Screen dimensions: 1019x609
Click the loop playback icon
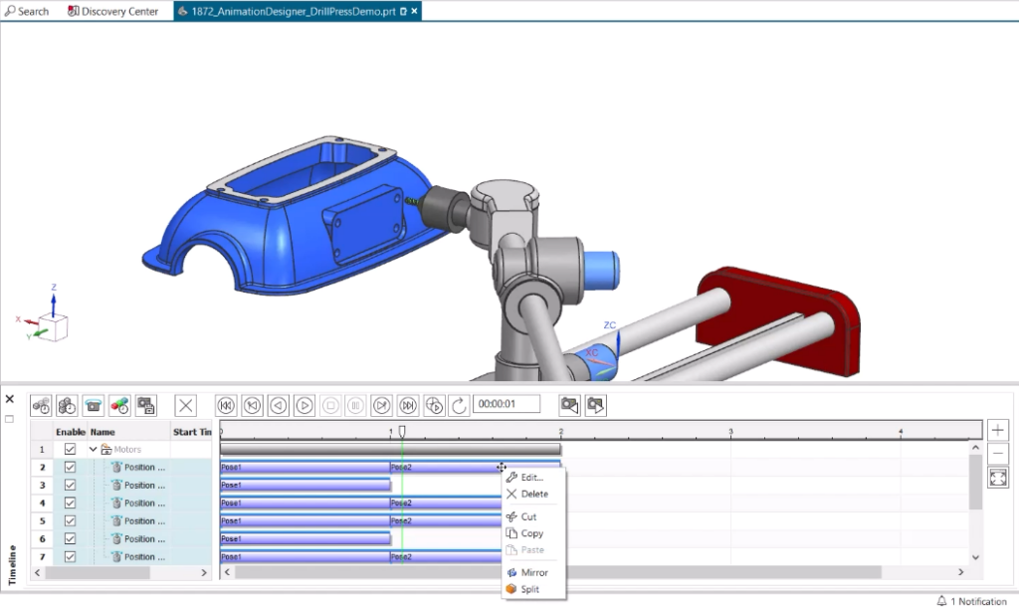[459, 405]
